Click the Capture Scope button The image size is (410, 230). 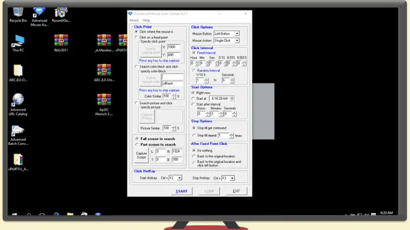point(142,155)
